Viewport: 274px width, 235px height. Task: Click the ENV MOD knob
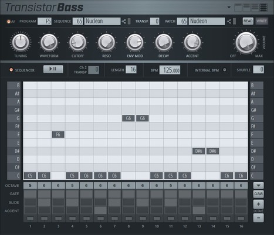click(135, 42)
